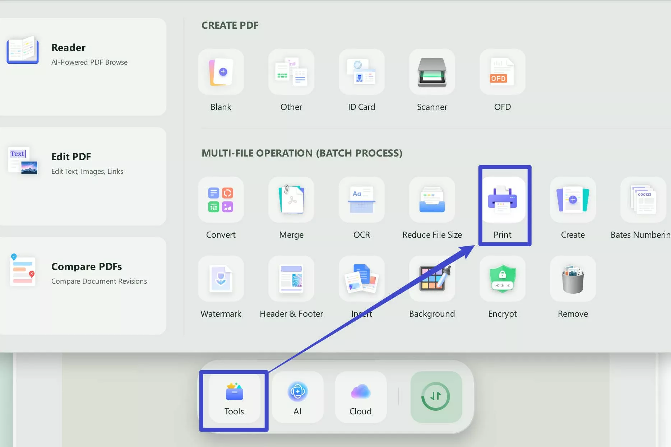Select the ID Card PDF tool
Viewport: 671px width, 447px height.
(x=362, y=72)
